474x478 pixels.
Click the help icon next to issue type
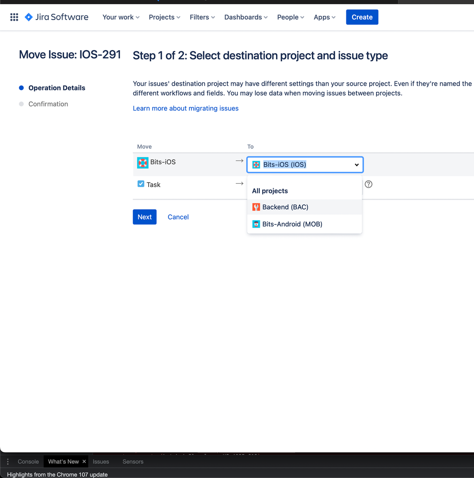coord(368,184)
